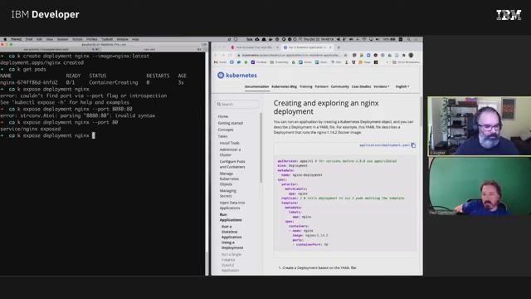Click the bottom green-background webcam thumbnail

point(480,186)
